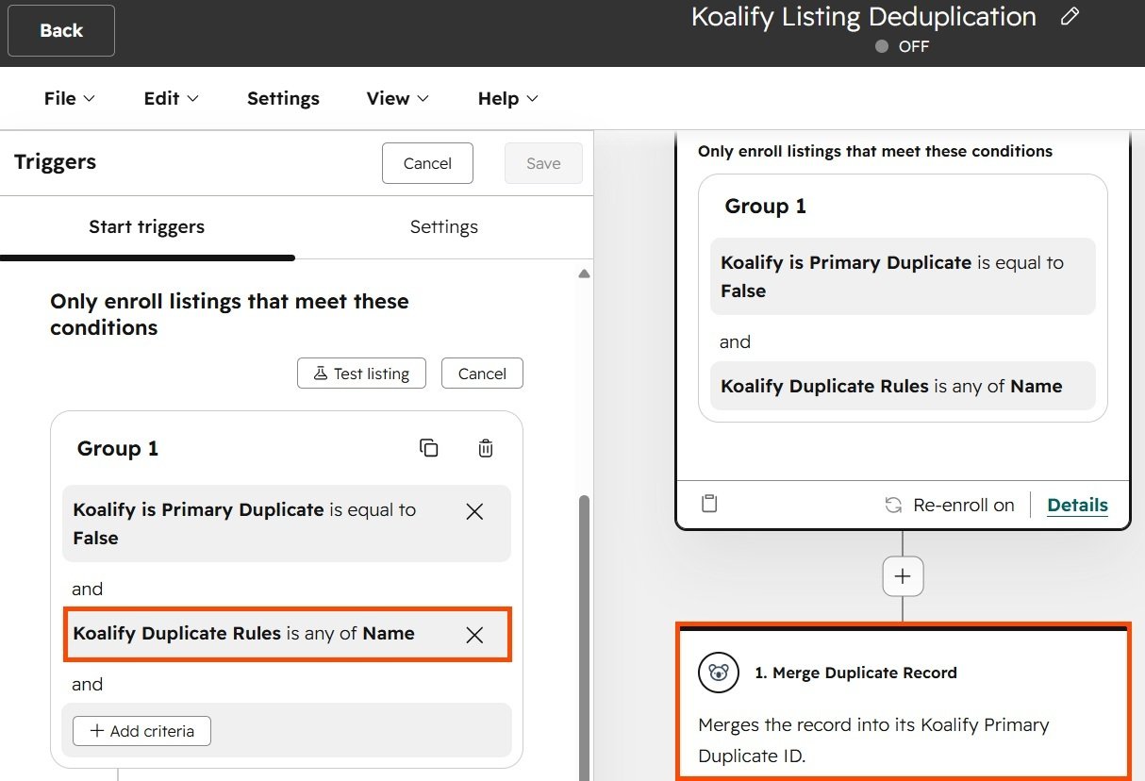The width and height of the screenshot is (1145, 781).
Task: Click the pencil icon to rename workflow
Action: click(x=1069, y=17)
